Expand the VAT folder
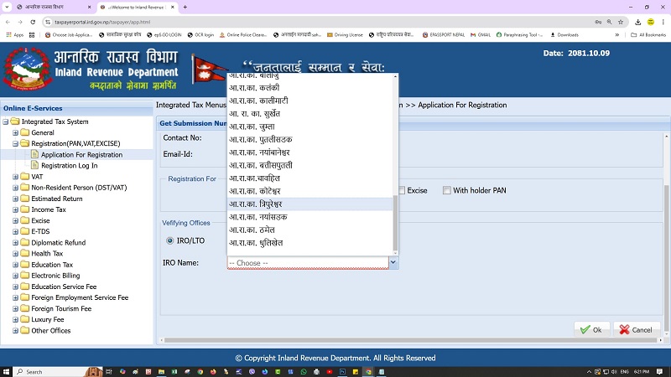This screenshot has height=377, width=671. tap(15, 177)
